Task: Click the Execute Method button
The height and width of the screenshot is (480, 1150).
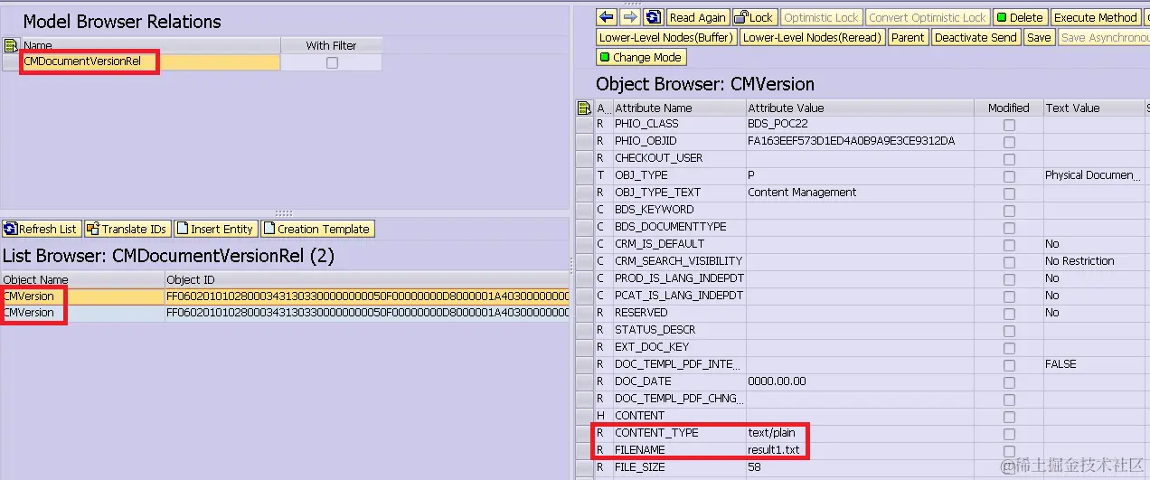Action: [x=1095, y=17]
